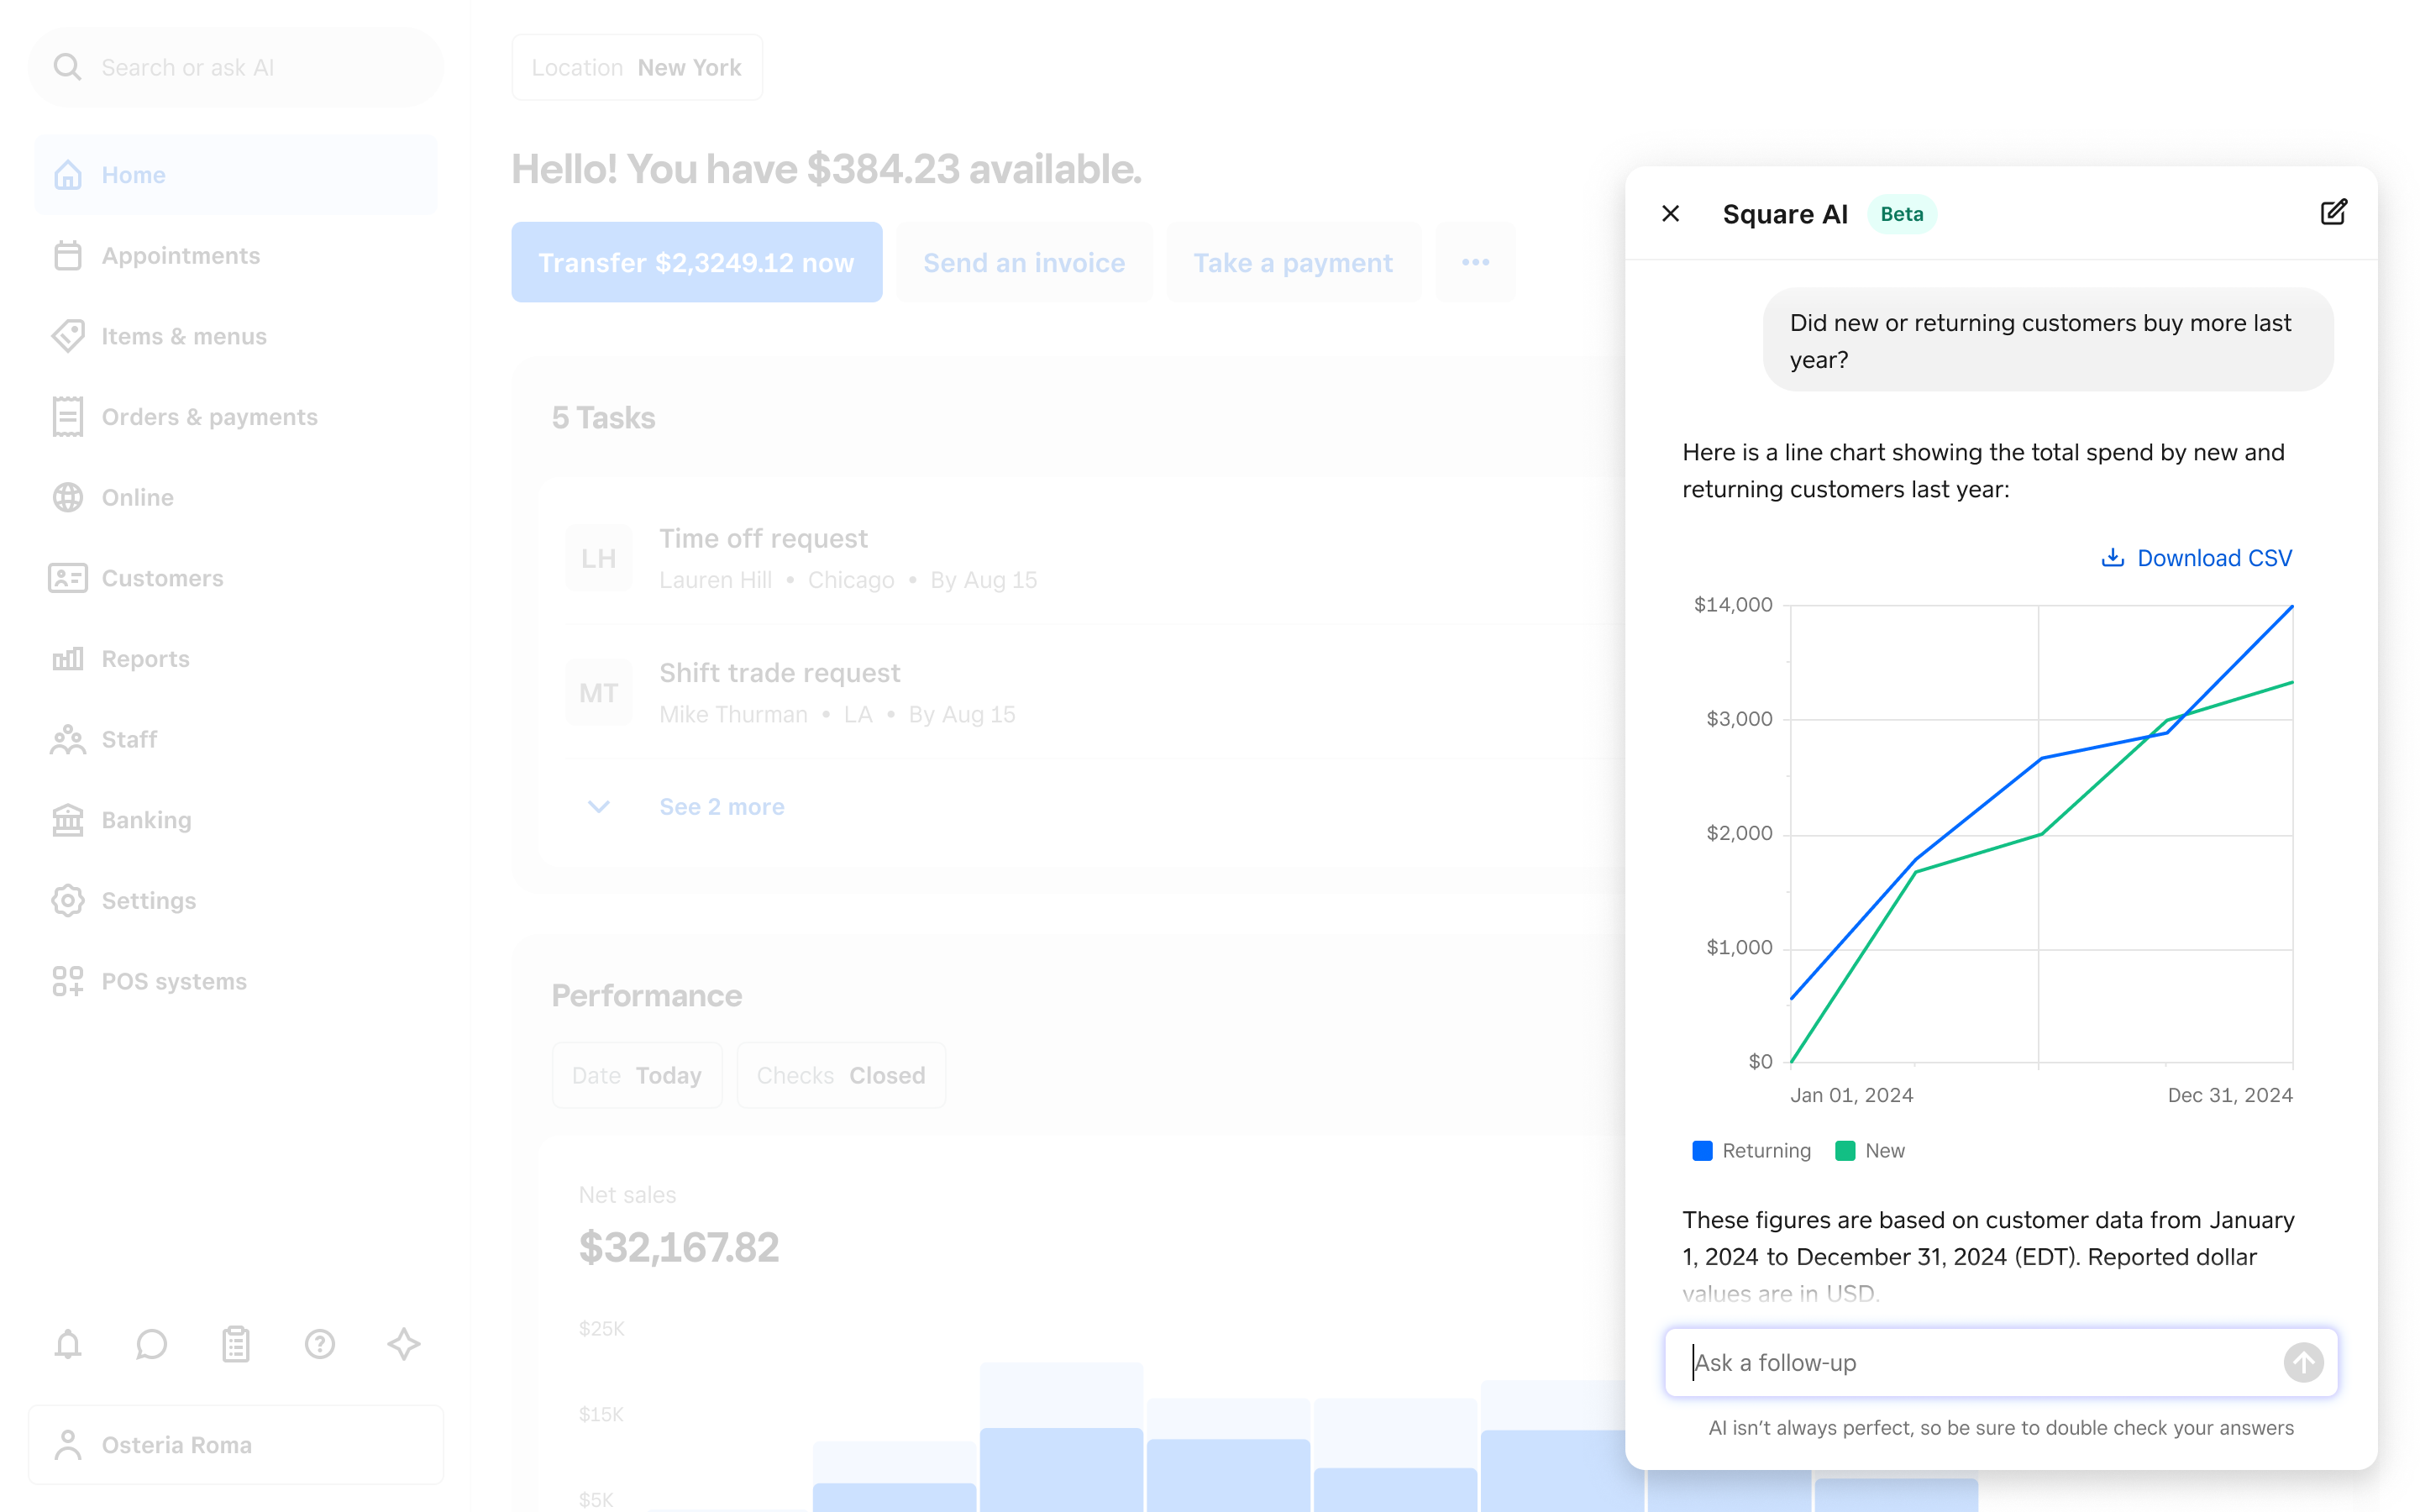
Task: Click the Appointments calendar icon
Action: [67, 255]
